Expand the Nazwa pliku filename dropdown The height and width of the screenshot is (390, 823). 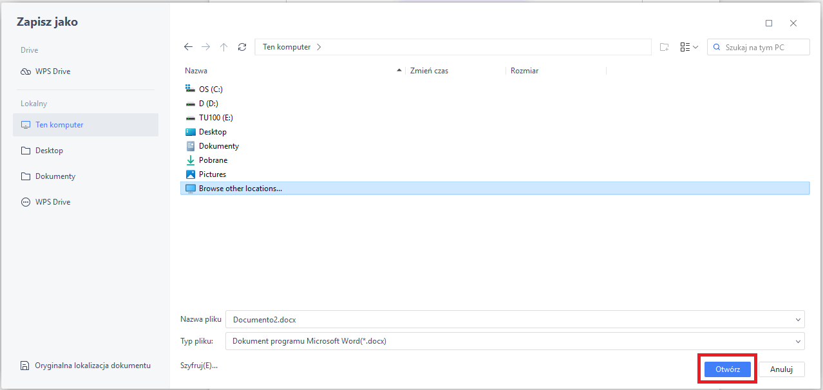tap(799, 319)
